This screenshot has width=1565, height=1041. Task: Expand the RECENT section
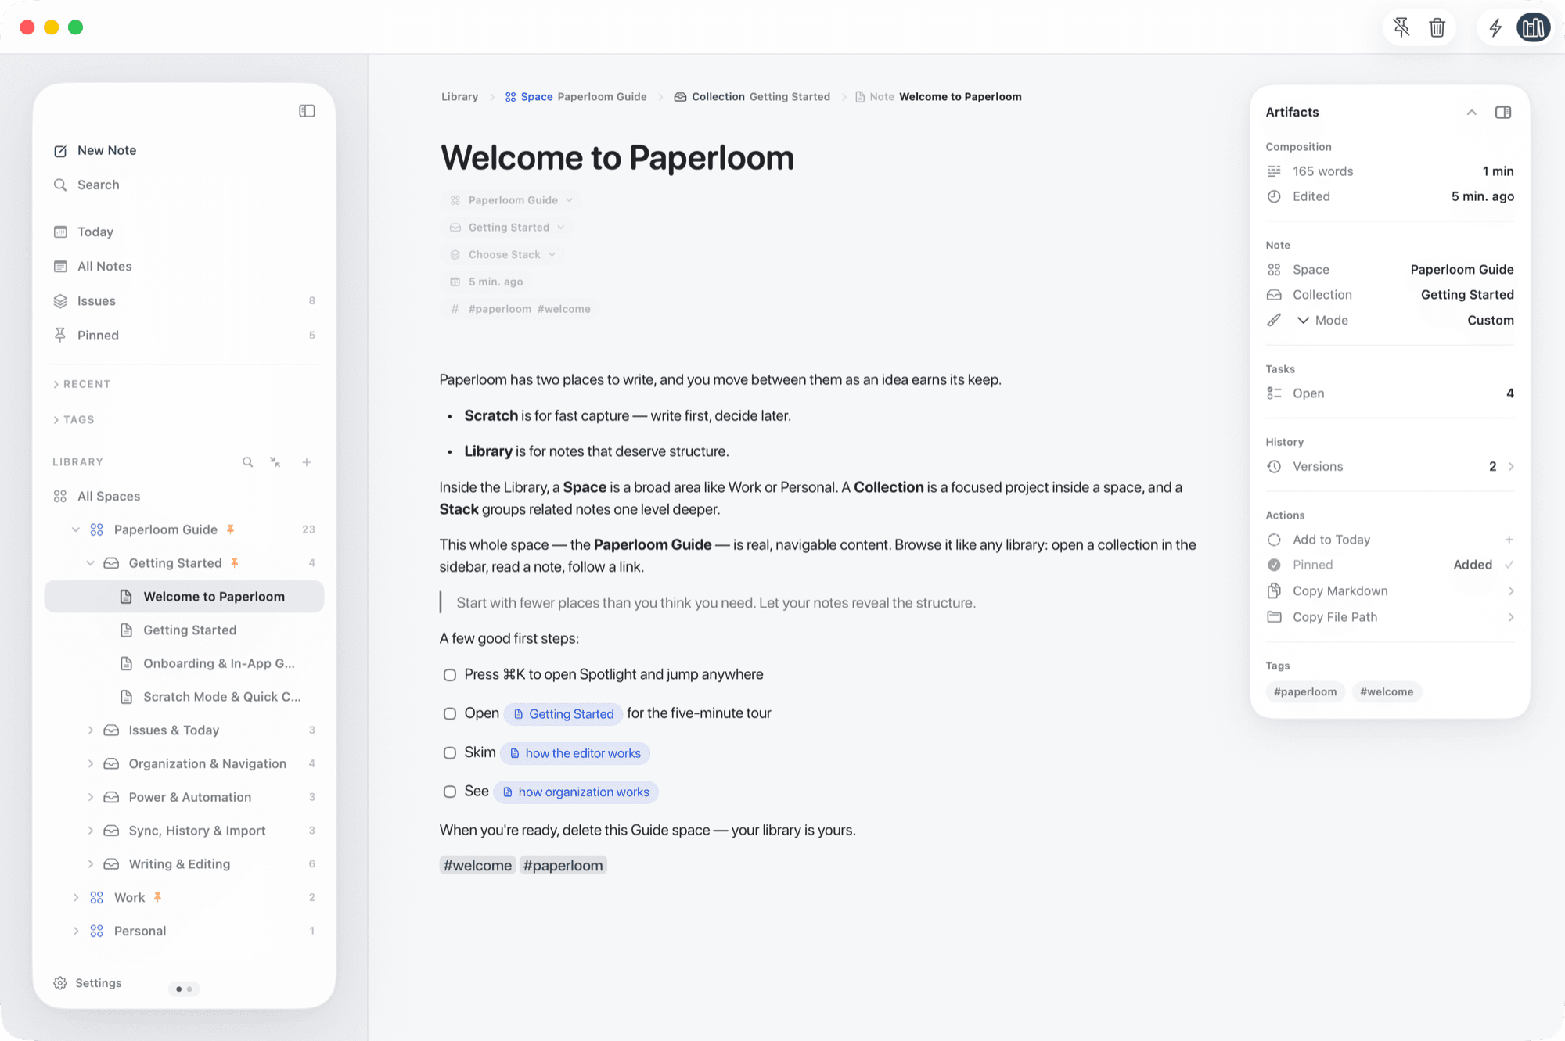coord(82,384)
